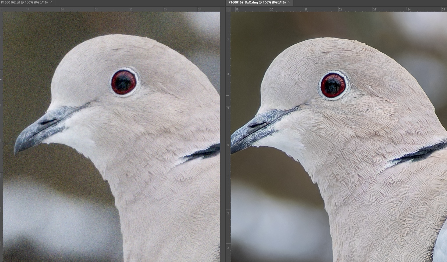Switch to the P1000162.tif document tab
447x262 pixels.
coord(24,2)
